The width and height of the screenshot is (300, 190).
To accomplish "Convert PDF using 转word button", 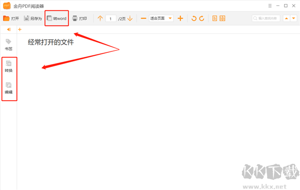I will click(56, 18).
